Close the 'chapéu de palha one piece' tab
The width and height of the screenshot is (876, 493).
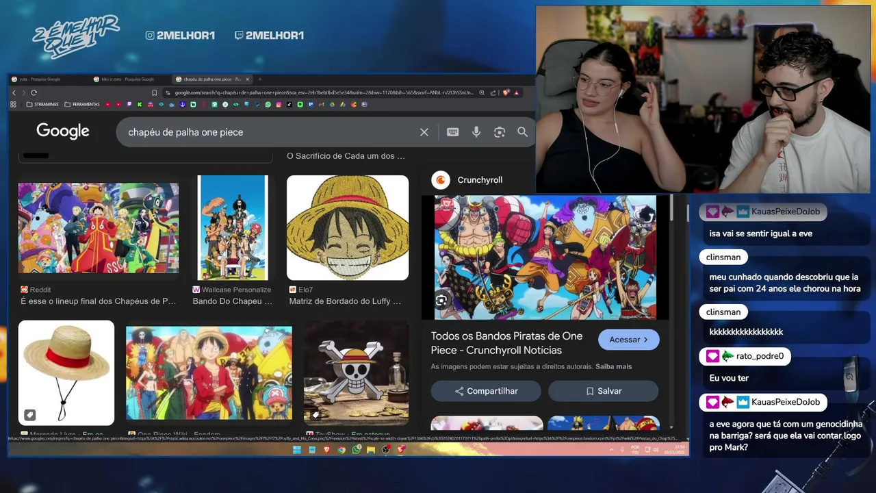pyautogui.click(x=248, y=79)
